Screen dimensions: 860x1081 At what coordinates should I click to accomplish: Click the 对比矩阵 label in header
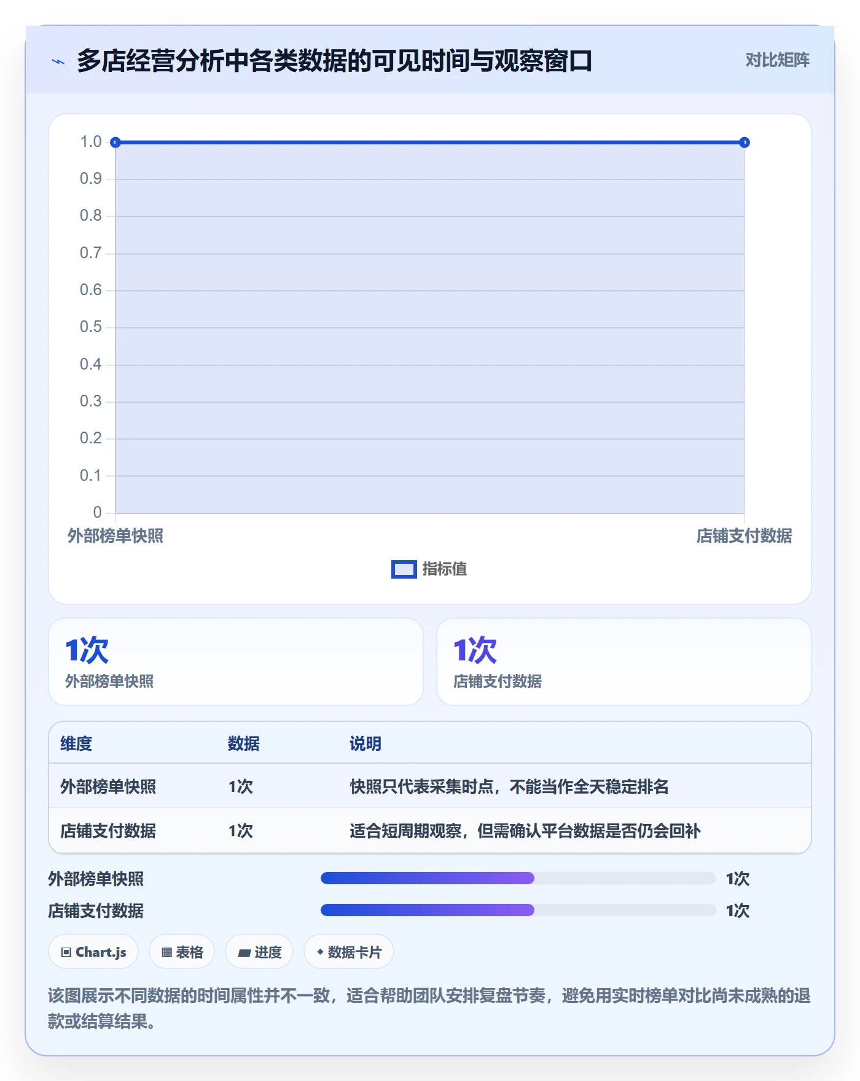click(777, 60)
